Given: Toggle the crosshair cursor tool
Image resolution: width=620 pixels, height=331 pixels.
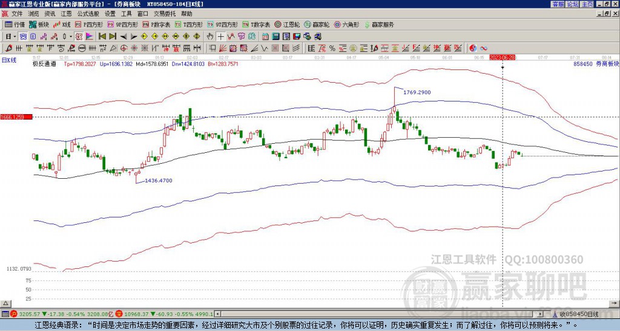Looking at the screenshot, I should tap(220, 37).
